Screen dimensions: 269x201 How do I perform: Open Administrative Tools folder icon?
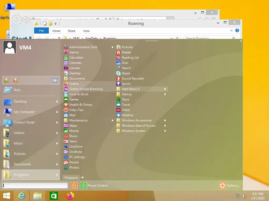[x=66, y=47]
